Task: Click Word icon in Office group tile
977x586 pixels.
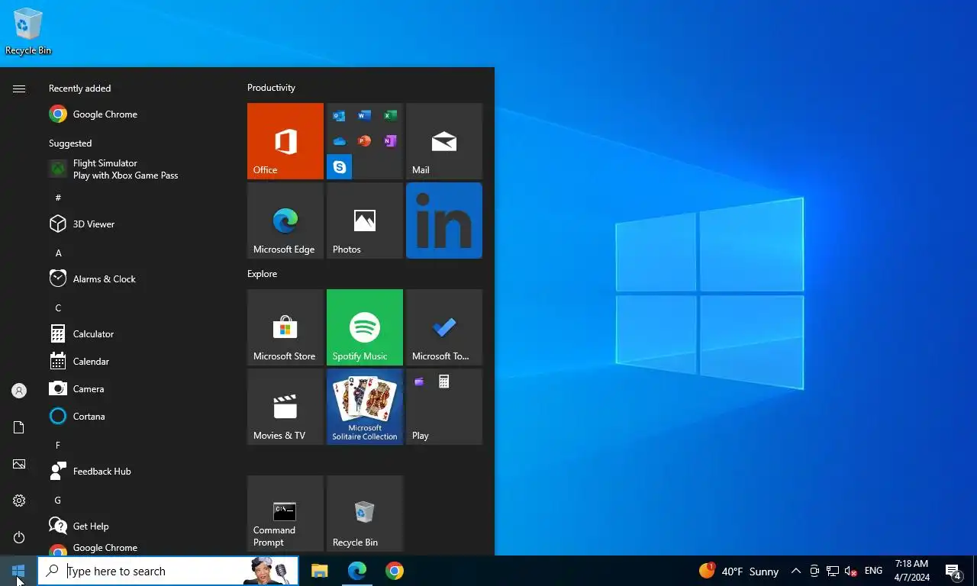Action: pos(365,116)
